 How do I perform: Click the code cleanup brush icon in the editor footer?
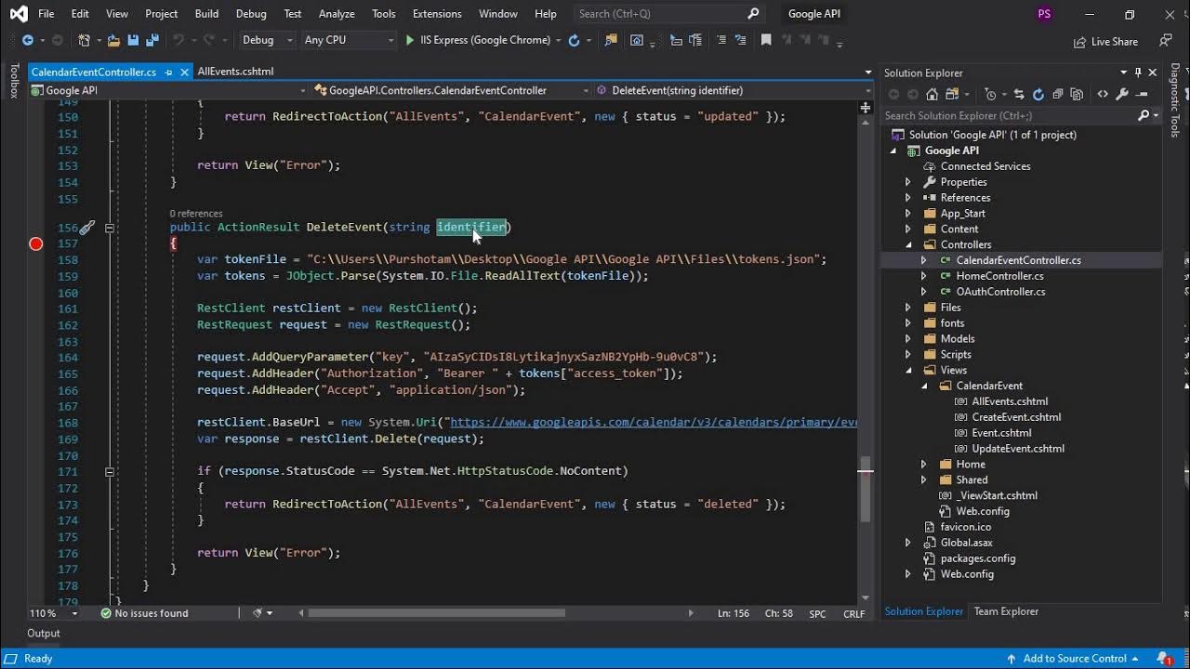pos(259,613)
